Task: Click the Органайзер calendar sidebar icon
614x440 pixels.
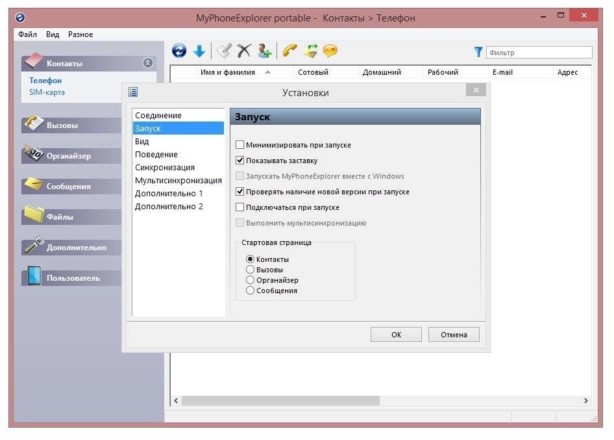Action: (34, 153)
